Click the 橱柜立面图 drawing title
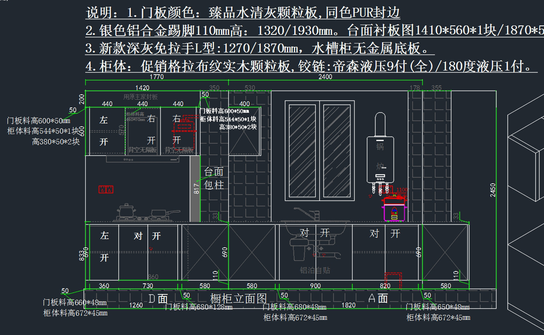This screenshot has width=544, height=335. (x=238, y=298)
